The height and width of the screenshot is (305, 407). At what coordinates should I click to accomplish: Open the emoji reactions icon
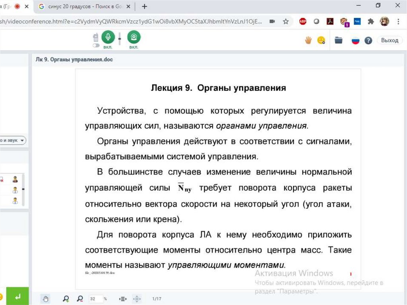321,40
